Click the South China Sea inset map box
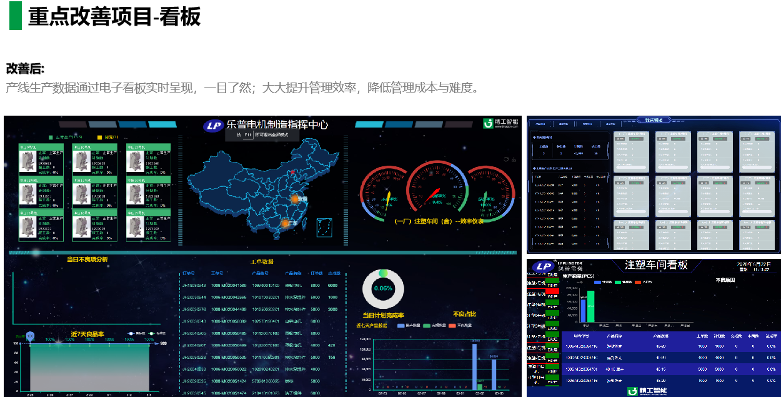This screenshot has width=781, height=397. tap(325, 228)
